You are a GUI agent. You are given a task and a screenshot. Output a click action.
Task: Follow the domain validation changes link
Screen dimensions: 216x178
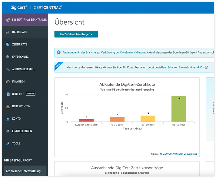[x=104, y=52]
